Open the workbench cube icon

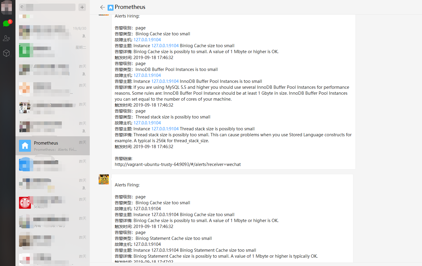pos(7,53)
